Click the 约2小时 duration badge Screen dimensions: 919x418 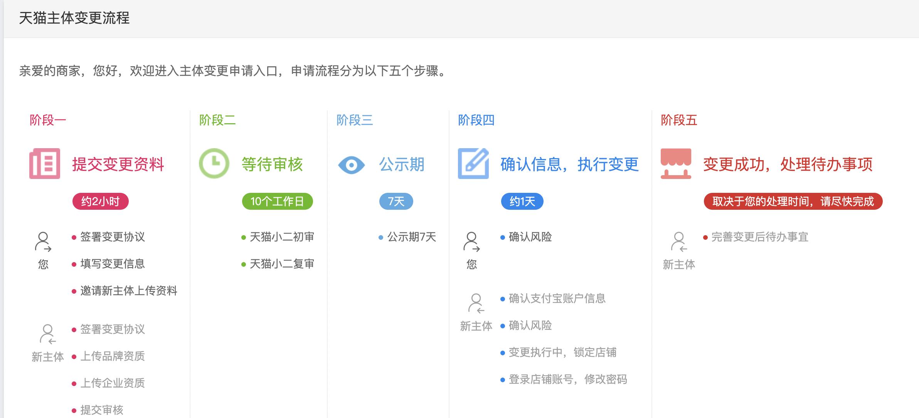tap(101, 201)
